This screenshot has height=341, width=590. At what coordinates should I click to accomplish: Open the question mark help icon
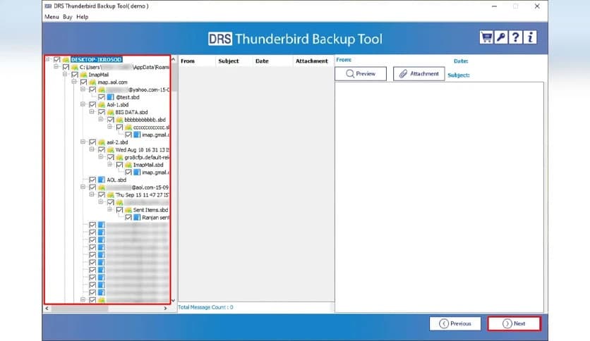pyautogui.click(x=515, y=37)
